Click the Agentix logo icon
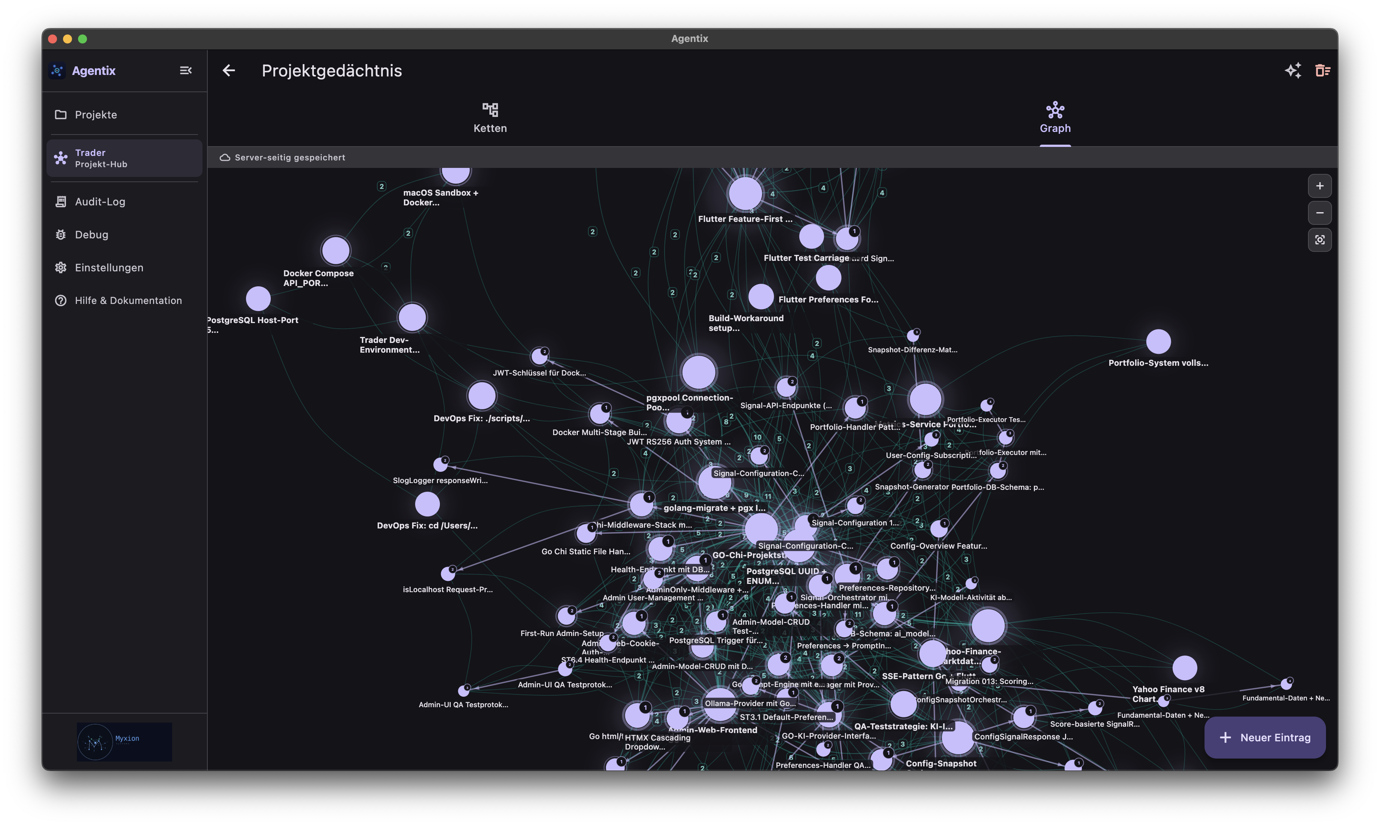The image size is (1380, 826). tap(57, 71)
